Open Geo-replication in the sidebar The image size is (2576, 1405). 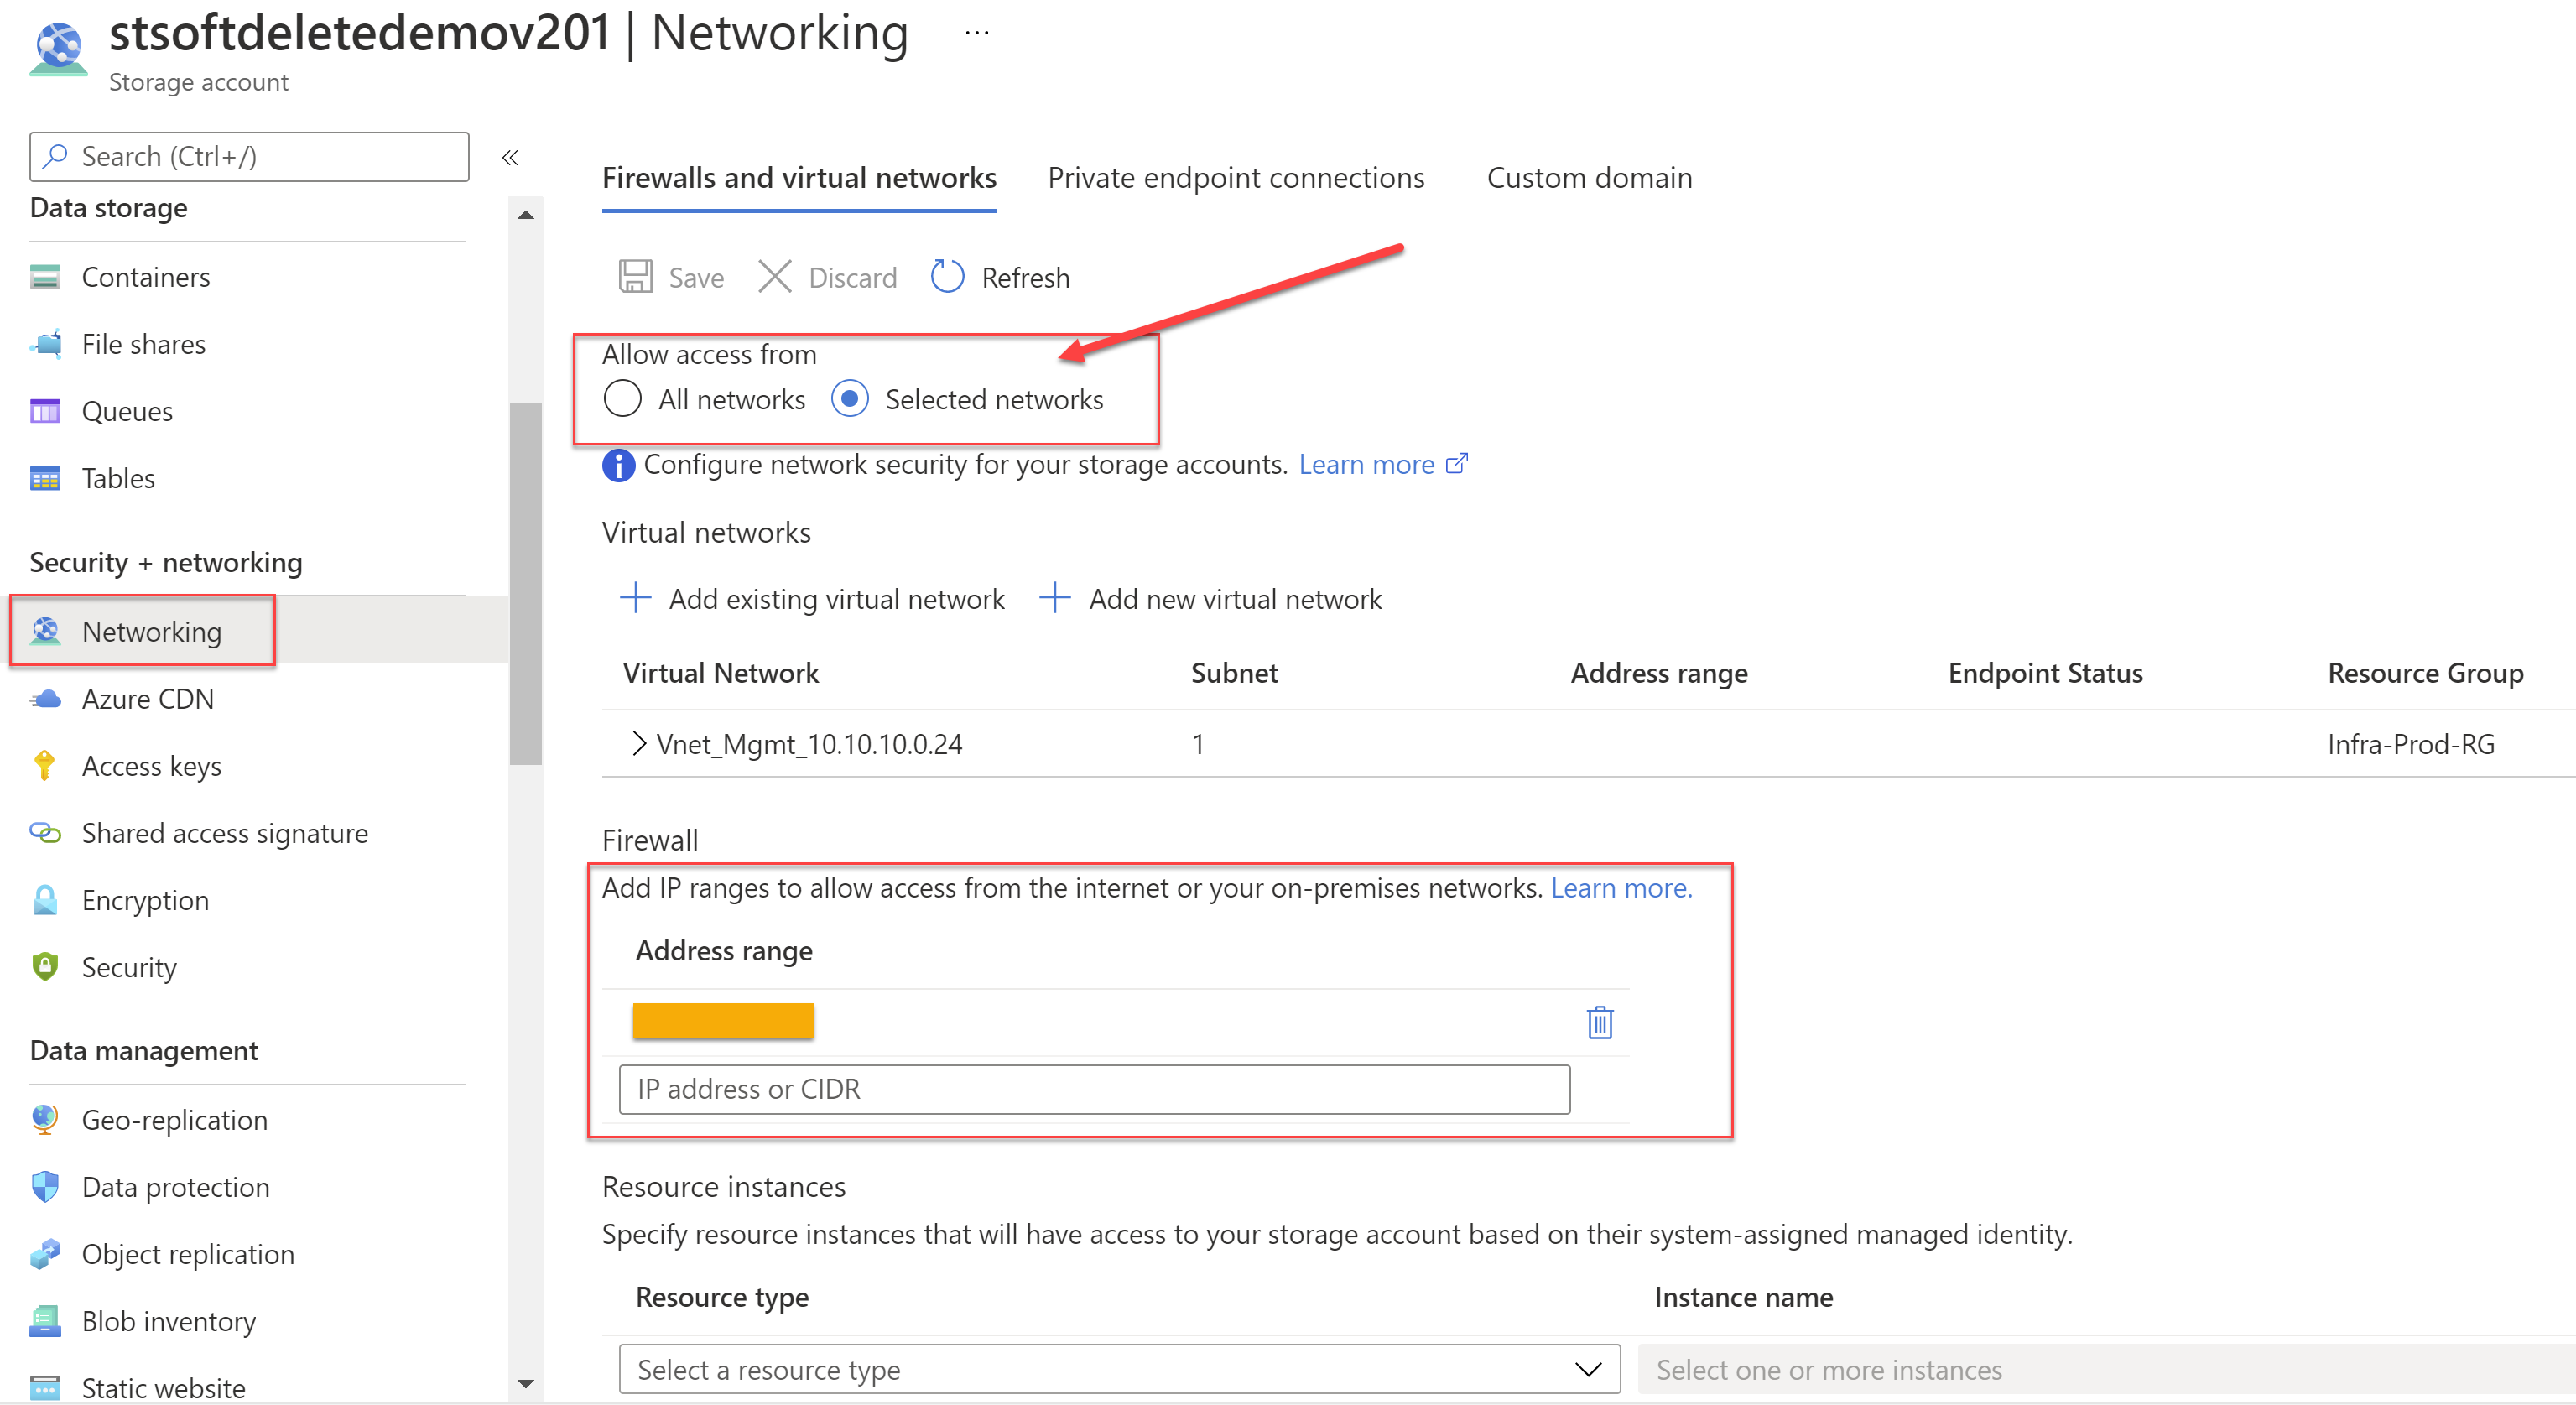pyautogui.click(x=175, y=1120)
